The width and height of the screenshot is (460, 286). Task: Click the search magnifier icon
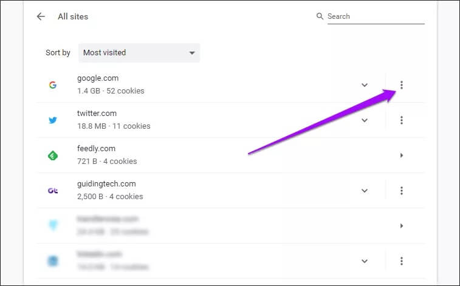pyautogui.click(x=320, y=16)
